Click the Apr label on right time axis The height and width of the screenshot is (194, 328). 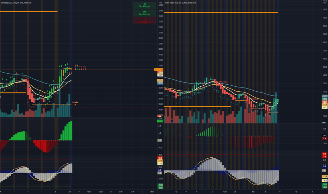253,192
